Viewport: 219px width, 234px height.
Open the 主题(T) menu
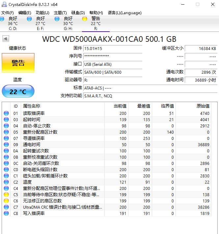pos(60,13)
